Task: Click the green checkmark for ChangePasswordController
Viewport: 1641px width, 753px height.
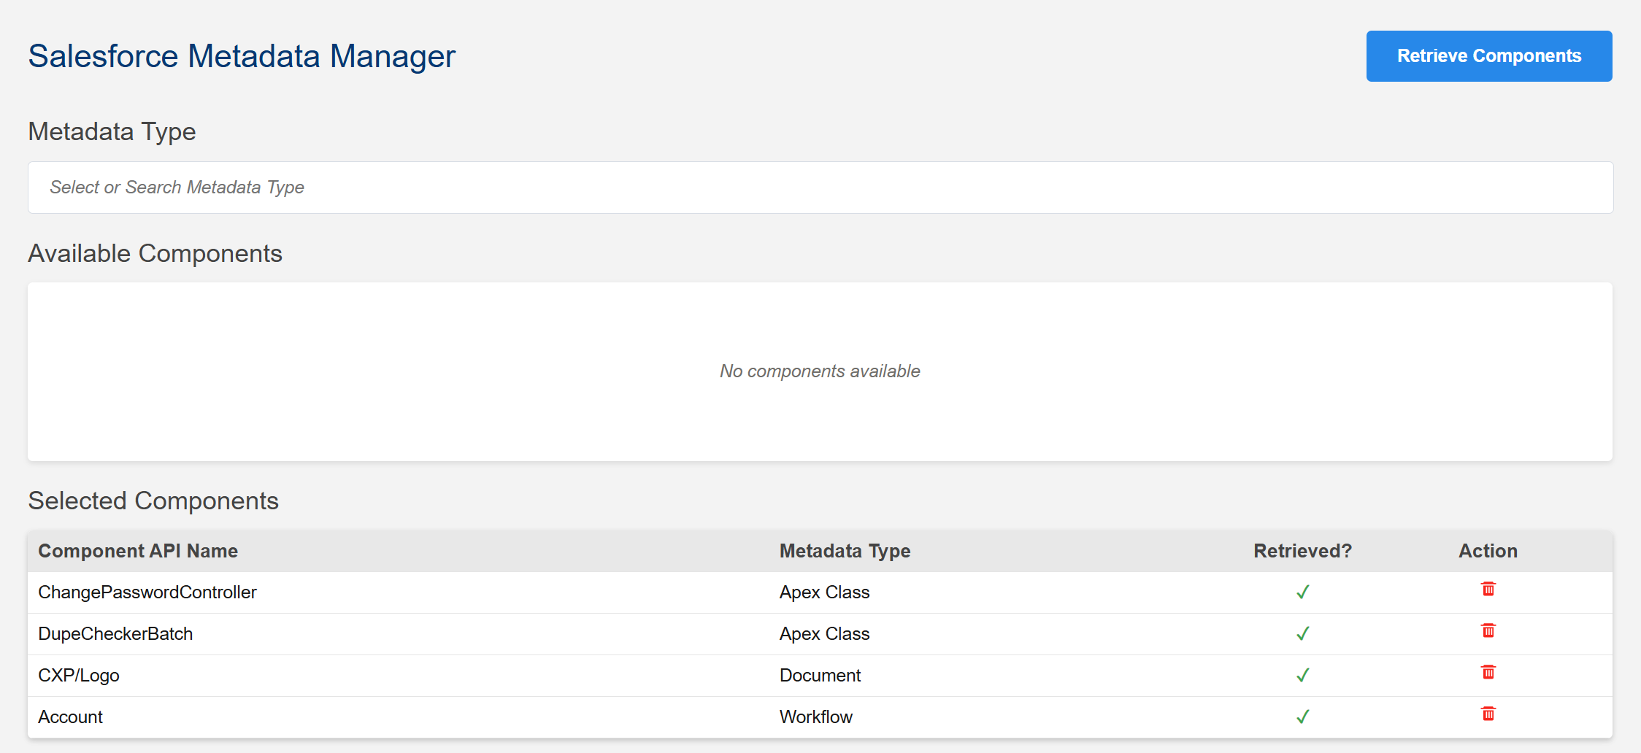Action: point(1302,592)
